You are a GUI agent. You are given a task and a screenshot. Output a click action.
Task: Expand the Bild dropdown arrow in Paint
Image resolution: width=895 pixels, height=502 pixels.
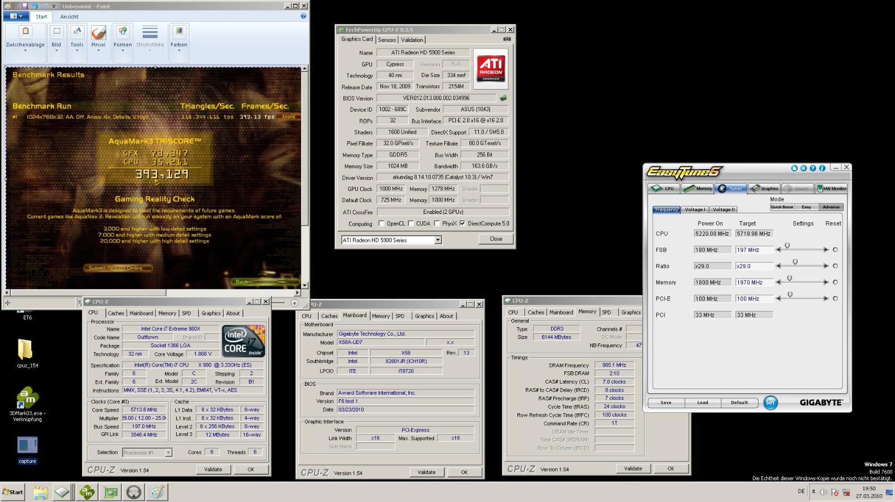[56, 51]
